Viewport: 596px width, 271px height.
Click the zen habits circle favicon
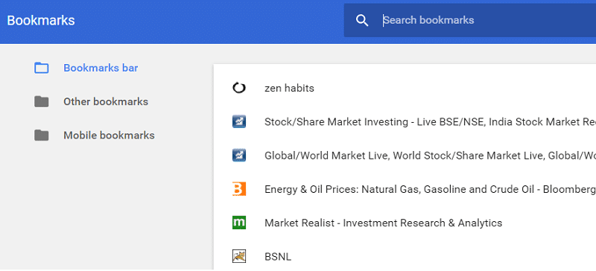pyautogui.click(x=239, y=88)
